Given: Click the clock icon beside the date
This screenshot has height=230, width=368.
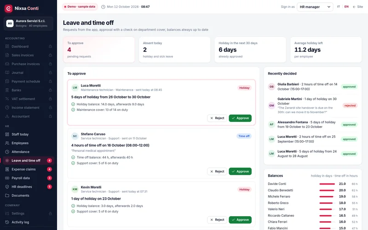Looking at the screenshot, I should tap(103, 7).
